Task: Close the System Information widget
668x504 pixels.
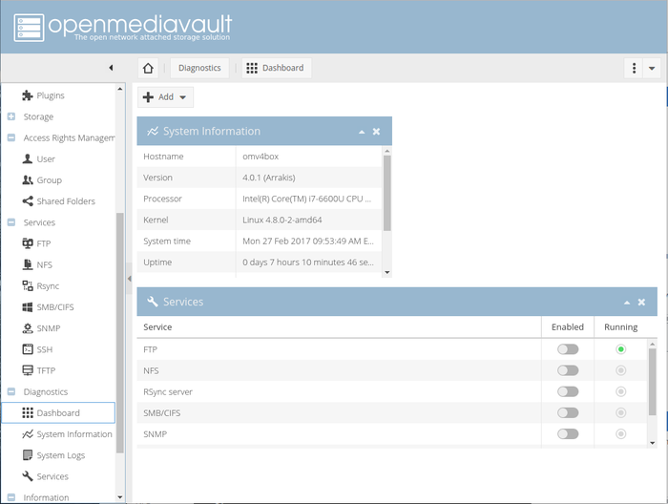Action: 376,132
